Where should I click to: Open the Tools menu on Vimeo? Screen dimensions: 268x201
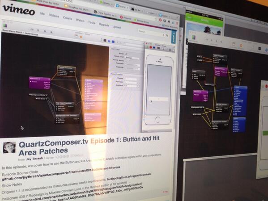click(x=92, y=22)
